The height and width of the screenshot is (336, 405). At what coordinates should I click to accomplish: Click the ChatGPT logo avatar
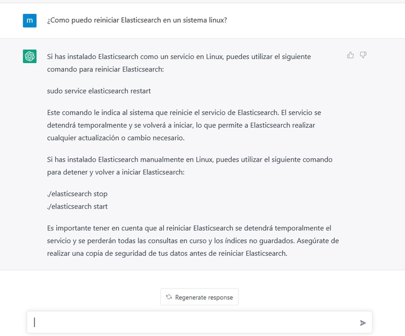[x=29, y=56]
